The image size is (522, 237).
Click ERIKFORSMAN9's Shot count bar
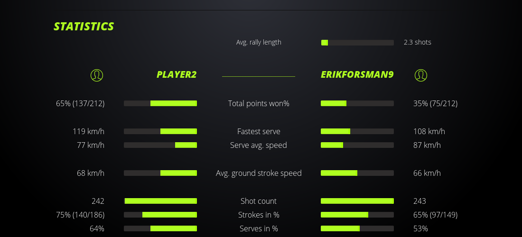point(357,201)
